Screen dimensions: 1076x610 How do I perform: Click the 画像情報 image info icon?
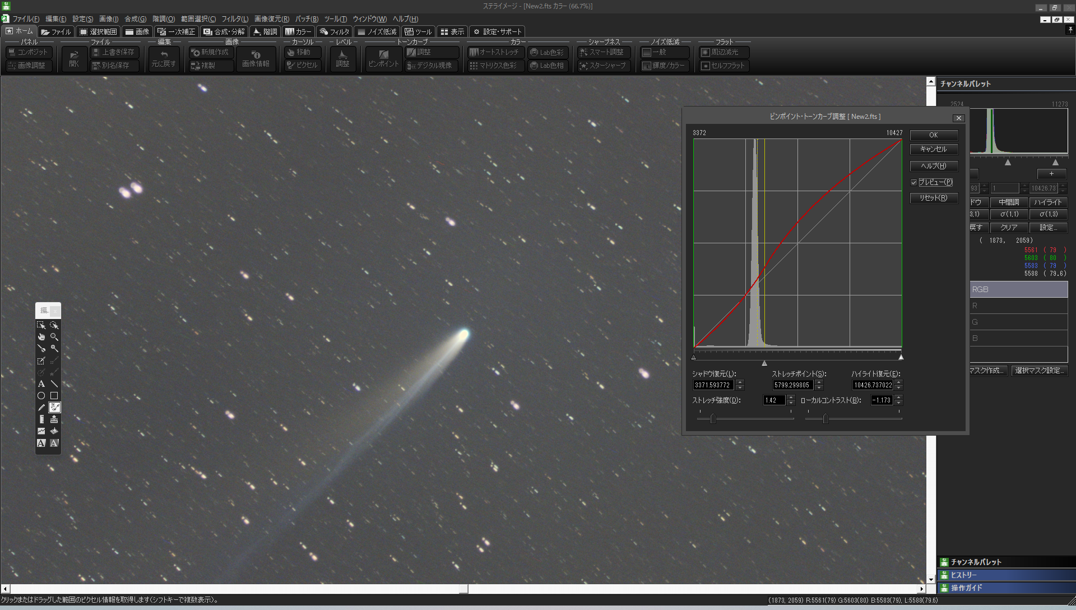click(x=256, y=58)
